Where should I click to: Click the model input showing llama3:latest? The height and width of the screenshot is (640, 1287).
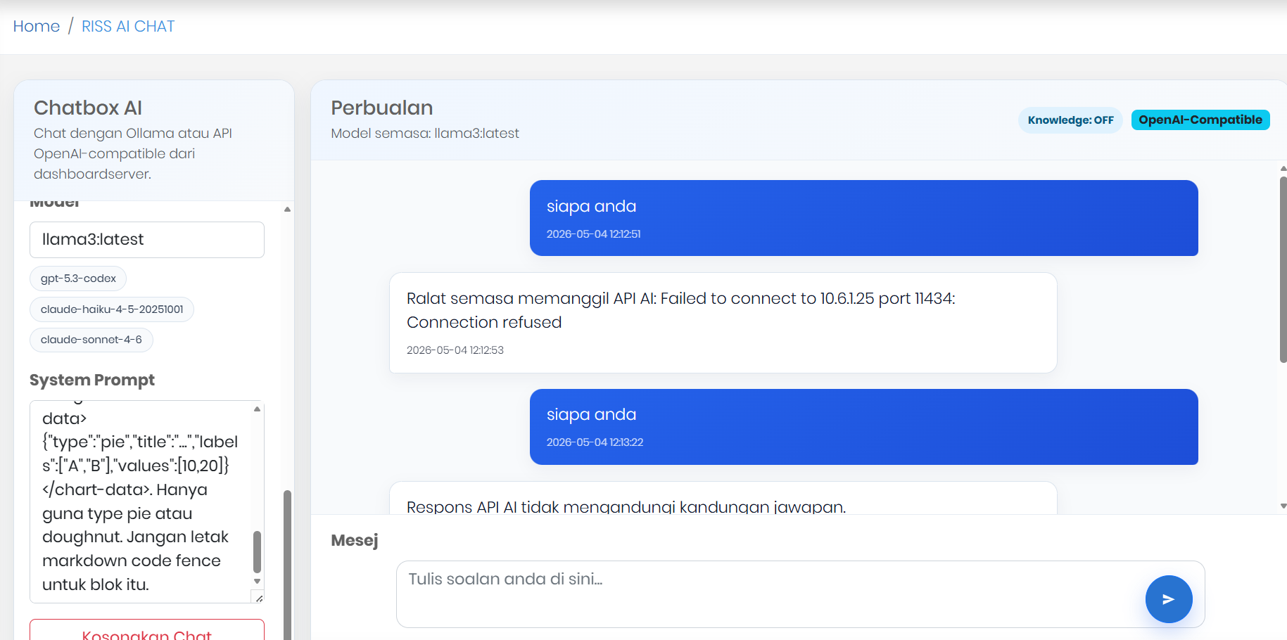pos(147,240)
